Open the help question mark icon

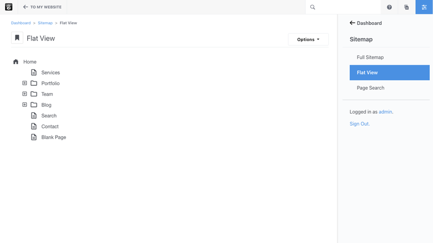(389, 7)
